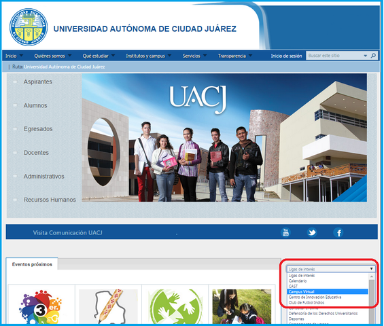
Task: Open the Facebook icon
Action: click(338, 232)
